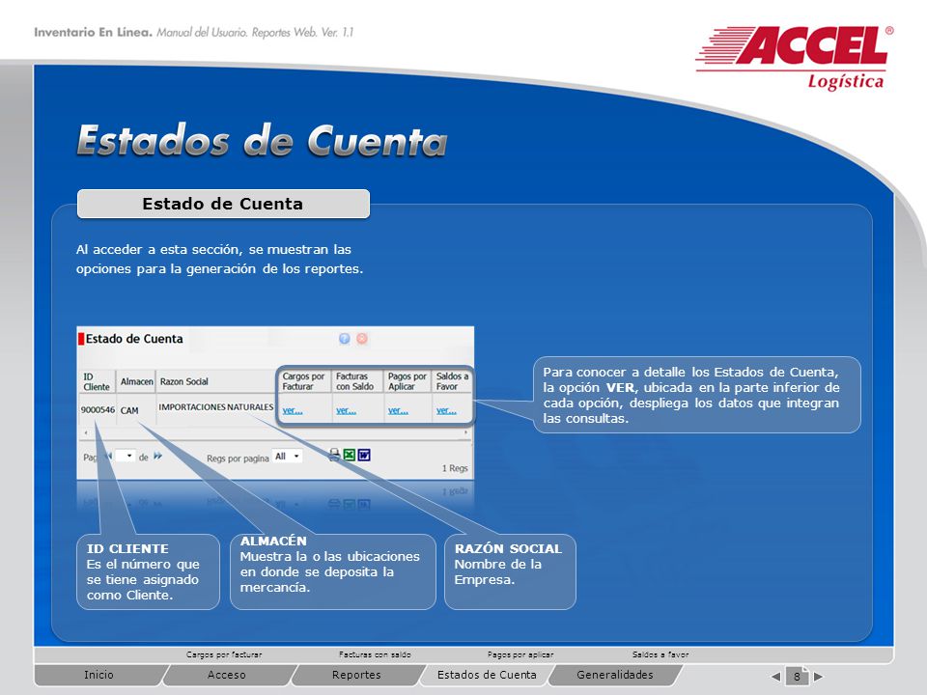
Task: Go to previous table page arrow
Action: click(x=108, y=457)
